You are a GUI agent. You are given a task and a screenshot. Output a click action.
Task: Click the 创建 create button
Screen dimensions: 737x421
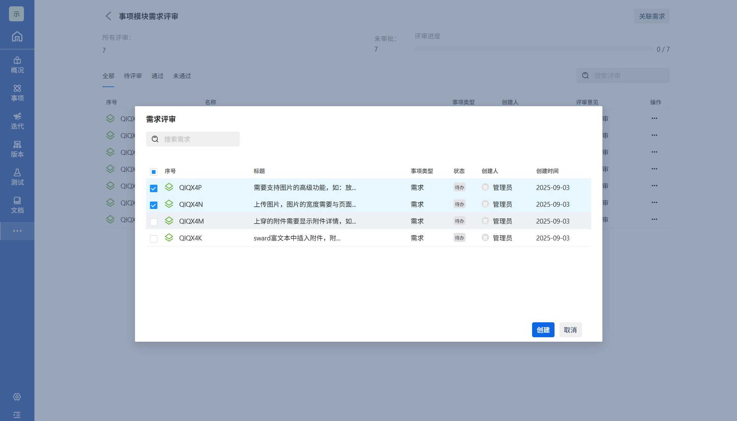pyautogui.click(x=543, y=330)
